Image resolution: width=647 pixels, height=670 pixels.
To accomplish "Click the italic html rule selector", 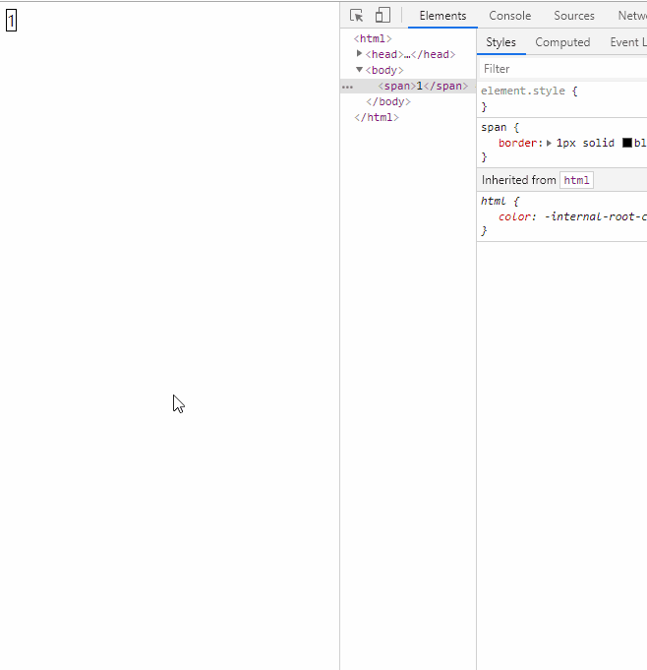I will (x=494, y=201).
